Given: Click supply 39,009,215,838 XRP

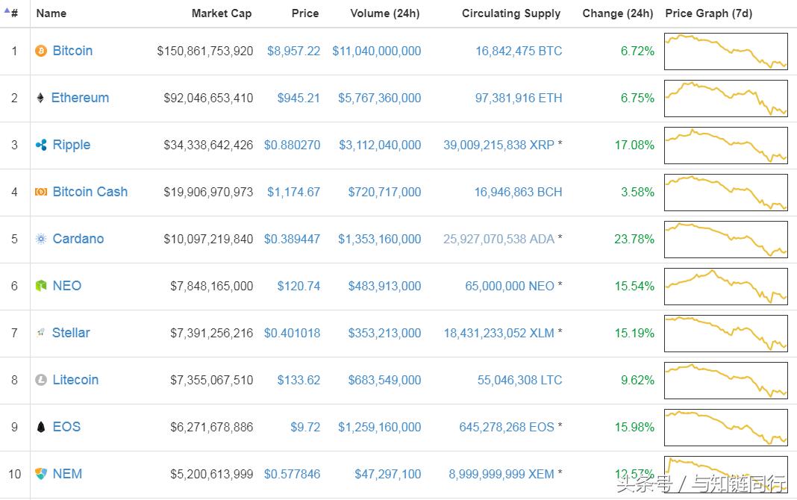Looking at the screenshot, I should pos(498,146).
